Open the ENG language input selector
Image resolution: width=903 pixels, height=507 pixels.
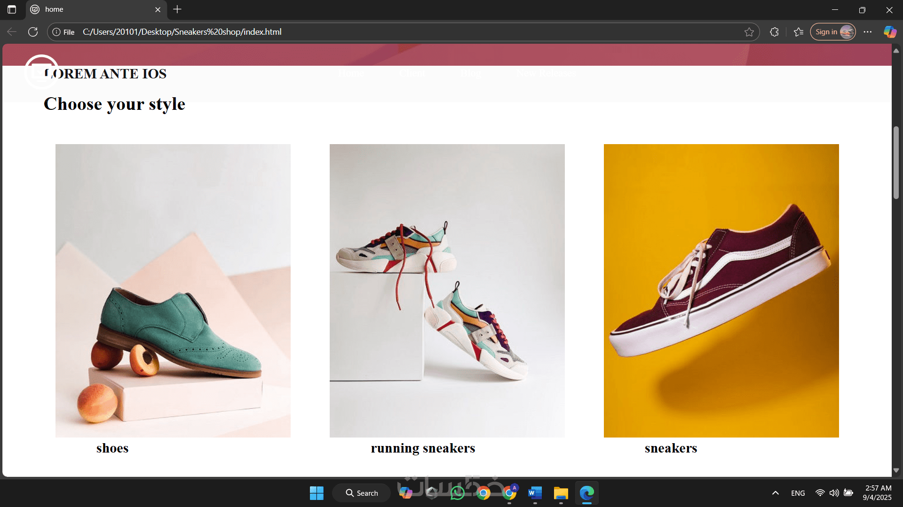[x=798, y=493]
